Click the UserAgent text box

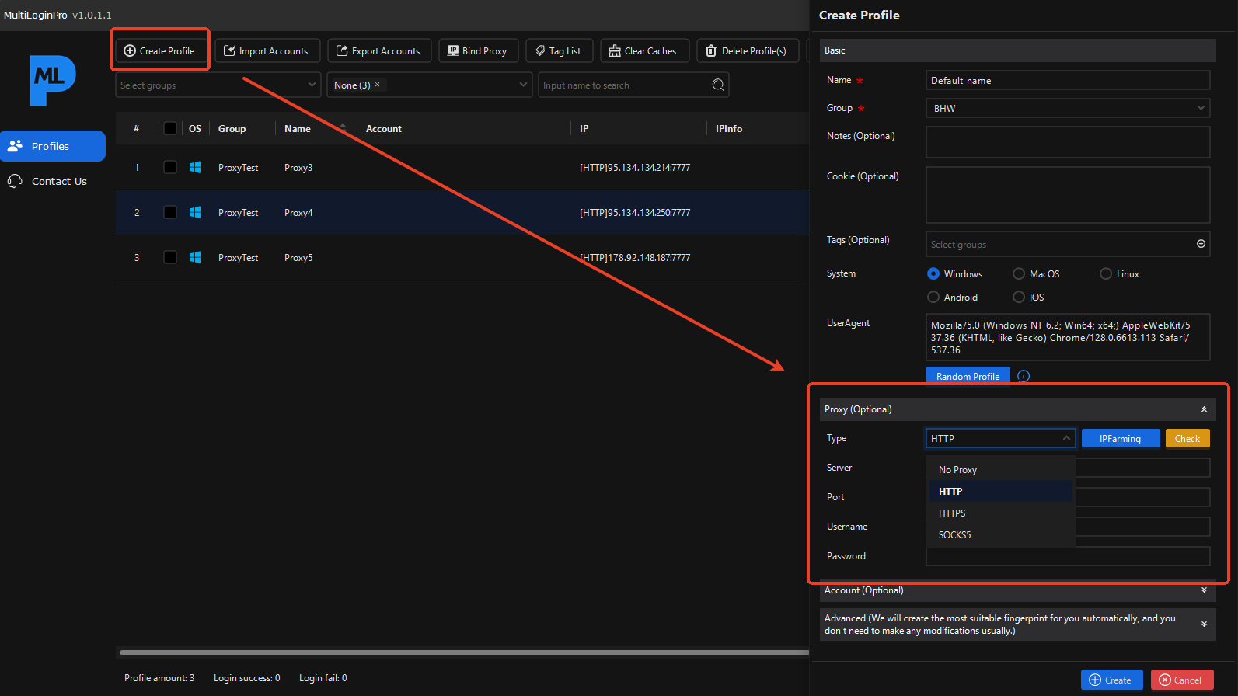(1068, 337)
